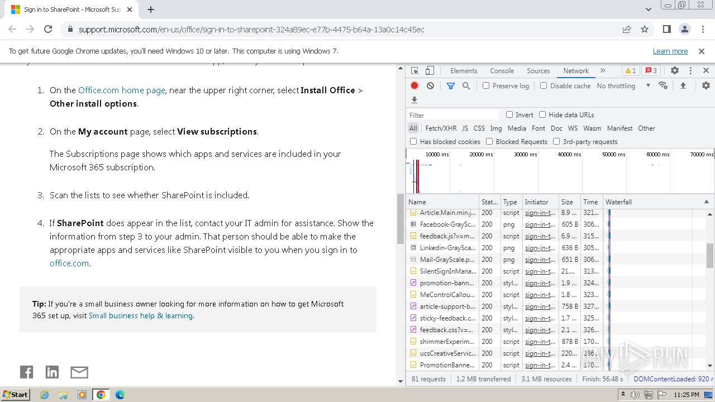
Task: Click the share page icon in address bar
Action: (x=627, y=30)
